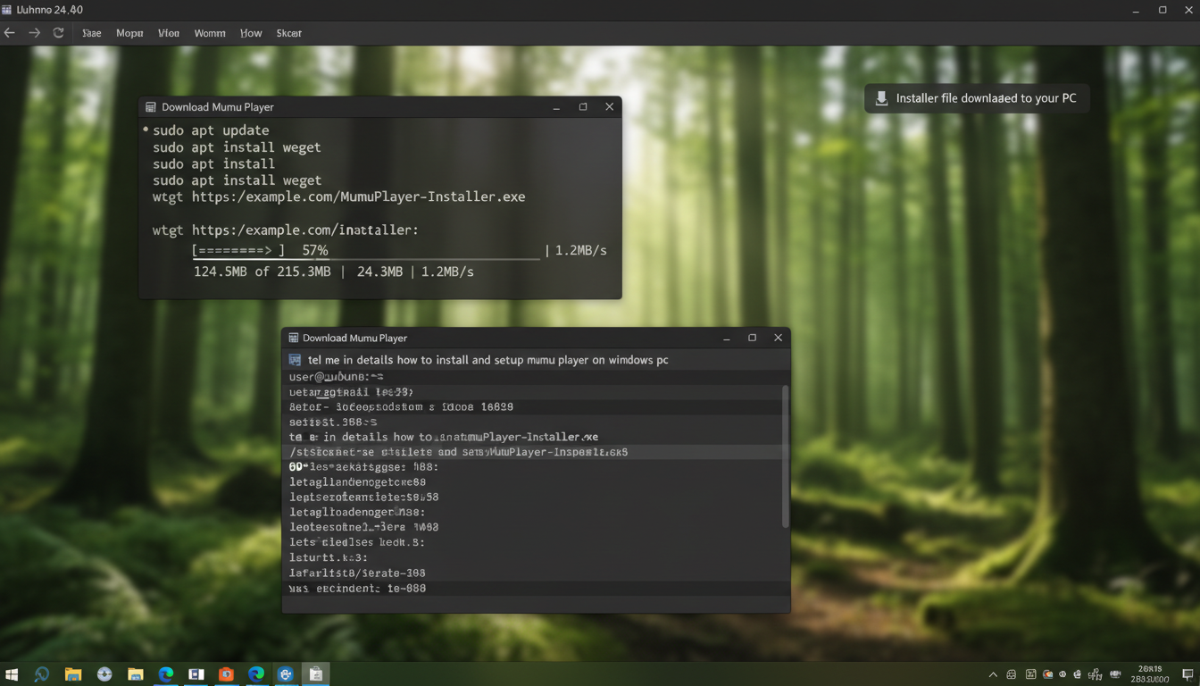Minimize the upper Download Mumu Player terminal

[556, 107]
